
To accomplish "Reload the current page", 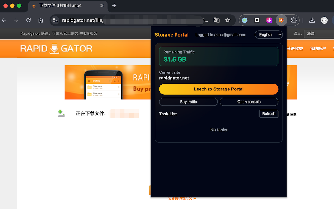I will pos(28,20).
